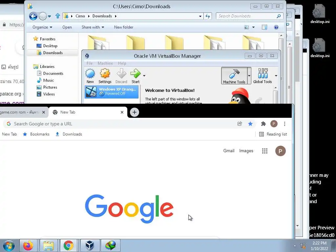Screen dimensions: 336x252
Task: Select Libraries in navigation pane
Action: coord(44,66)
